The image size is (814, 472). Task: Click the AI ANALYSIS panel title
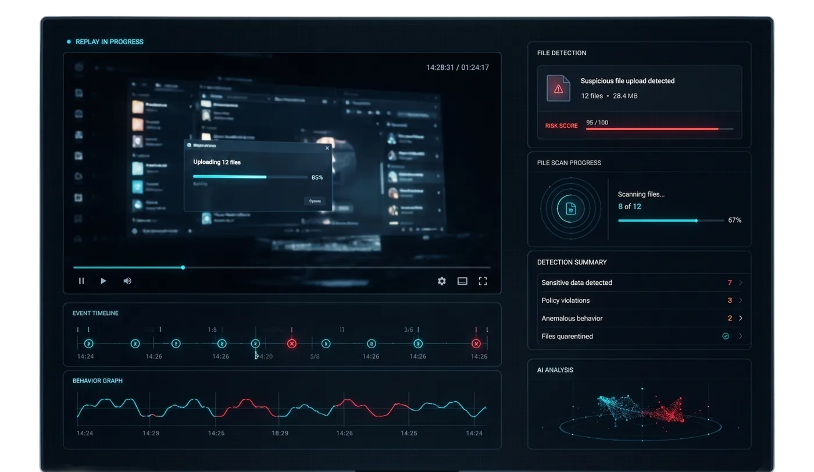[555, 370]
